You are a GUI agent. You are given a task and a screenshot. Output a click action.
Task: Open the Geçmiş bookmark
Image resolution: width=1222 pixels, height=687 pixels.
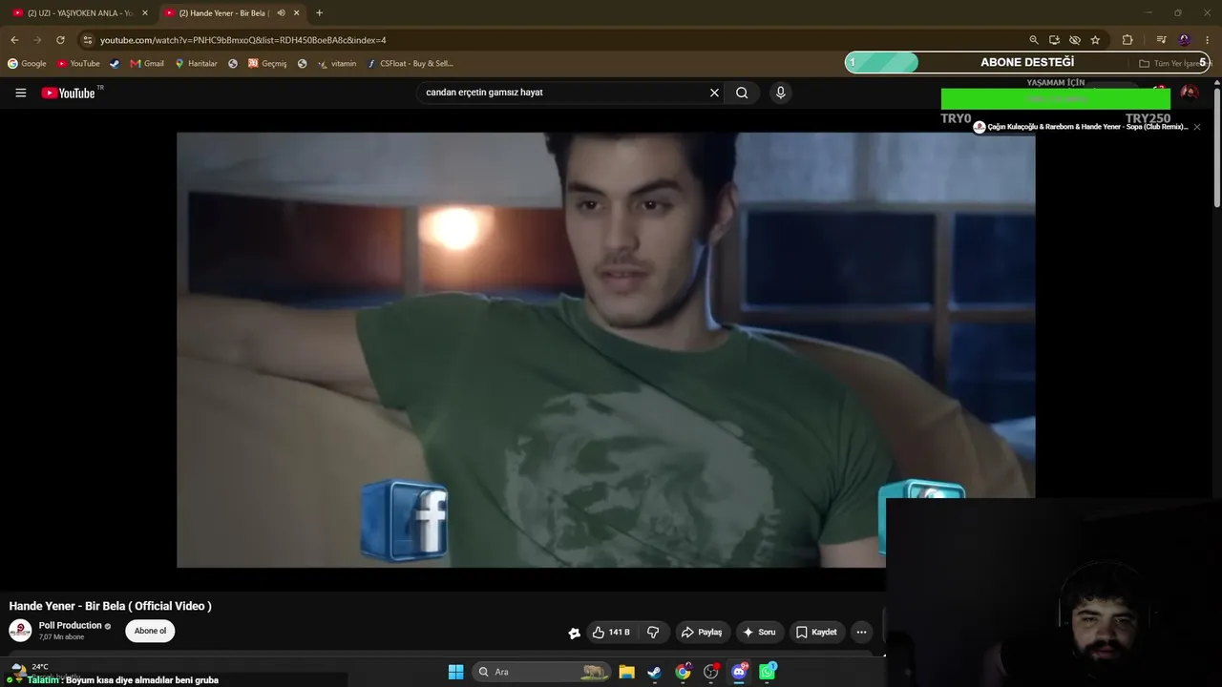[267, 64]
